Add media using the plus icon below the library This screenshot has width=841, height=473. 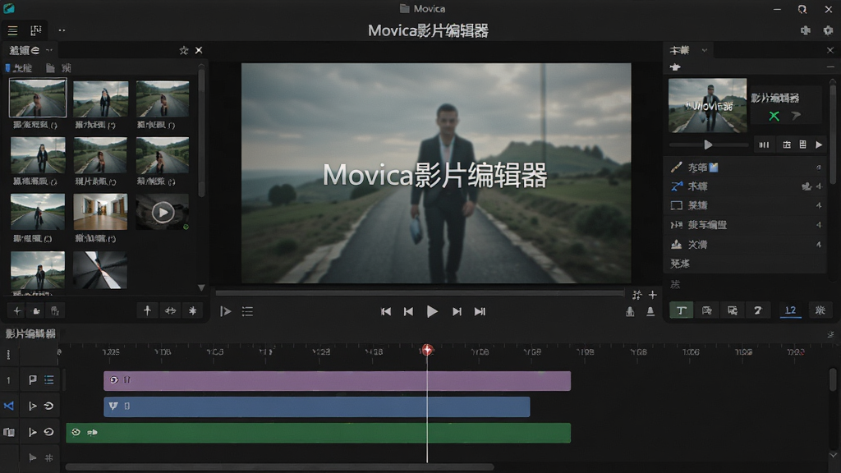coord(16,311)
